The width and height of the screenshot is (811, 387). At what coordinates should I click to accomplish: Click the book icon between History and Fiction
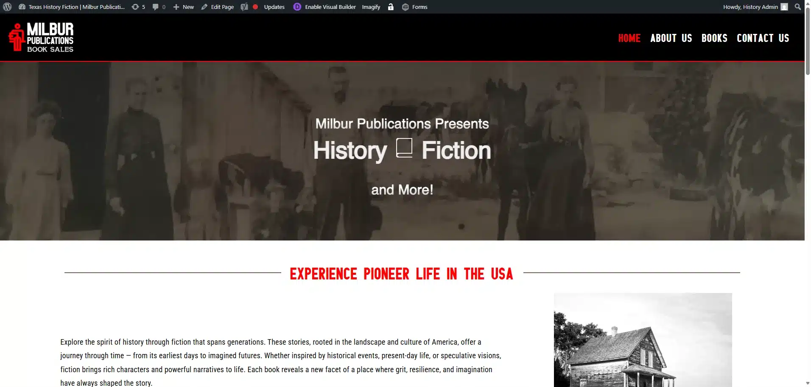(404, 148)
